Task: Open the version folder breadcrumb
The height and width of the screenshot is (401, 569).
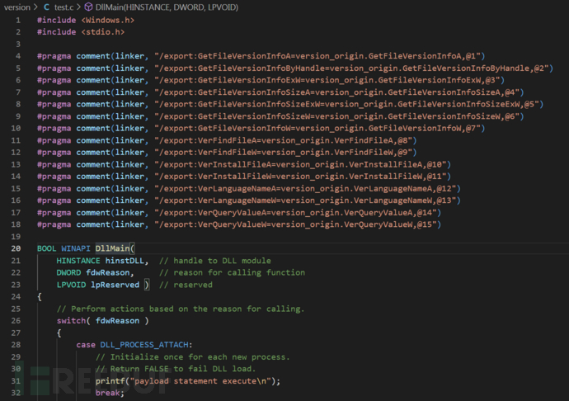Action: (16, 7)
